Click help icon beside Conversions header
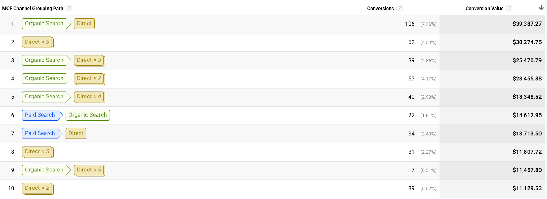 coord(400,8)
